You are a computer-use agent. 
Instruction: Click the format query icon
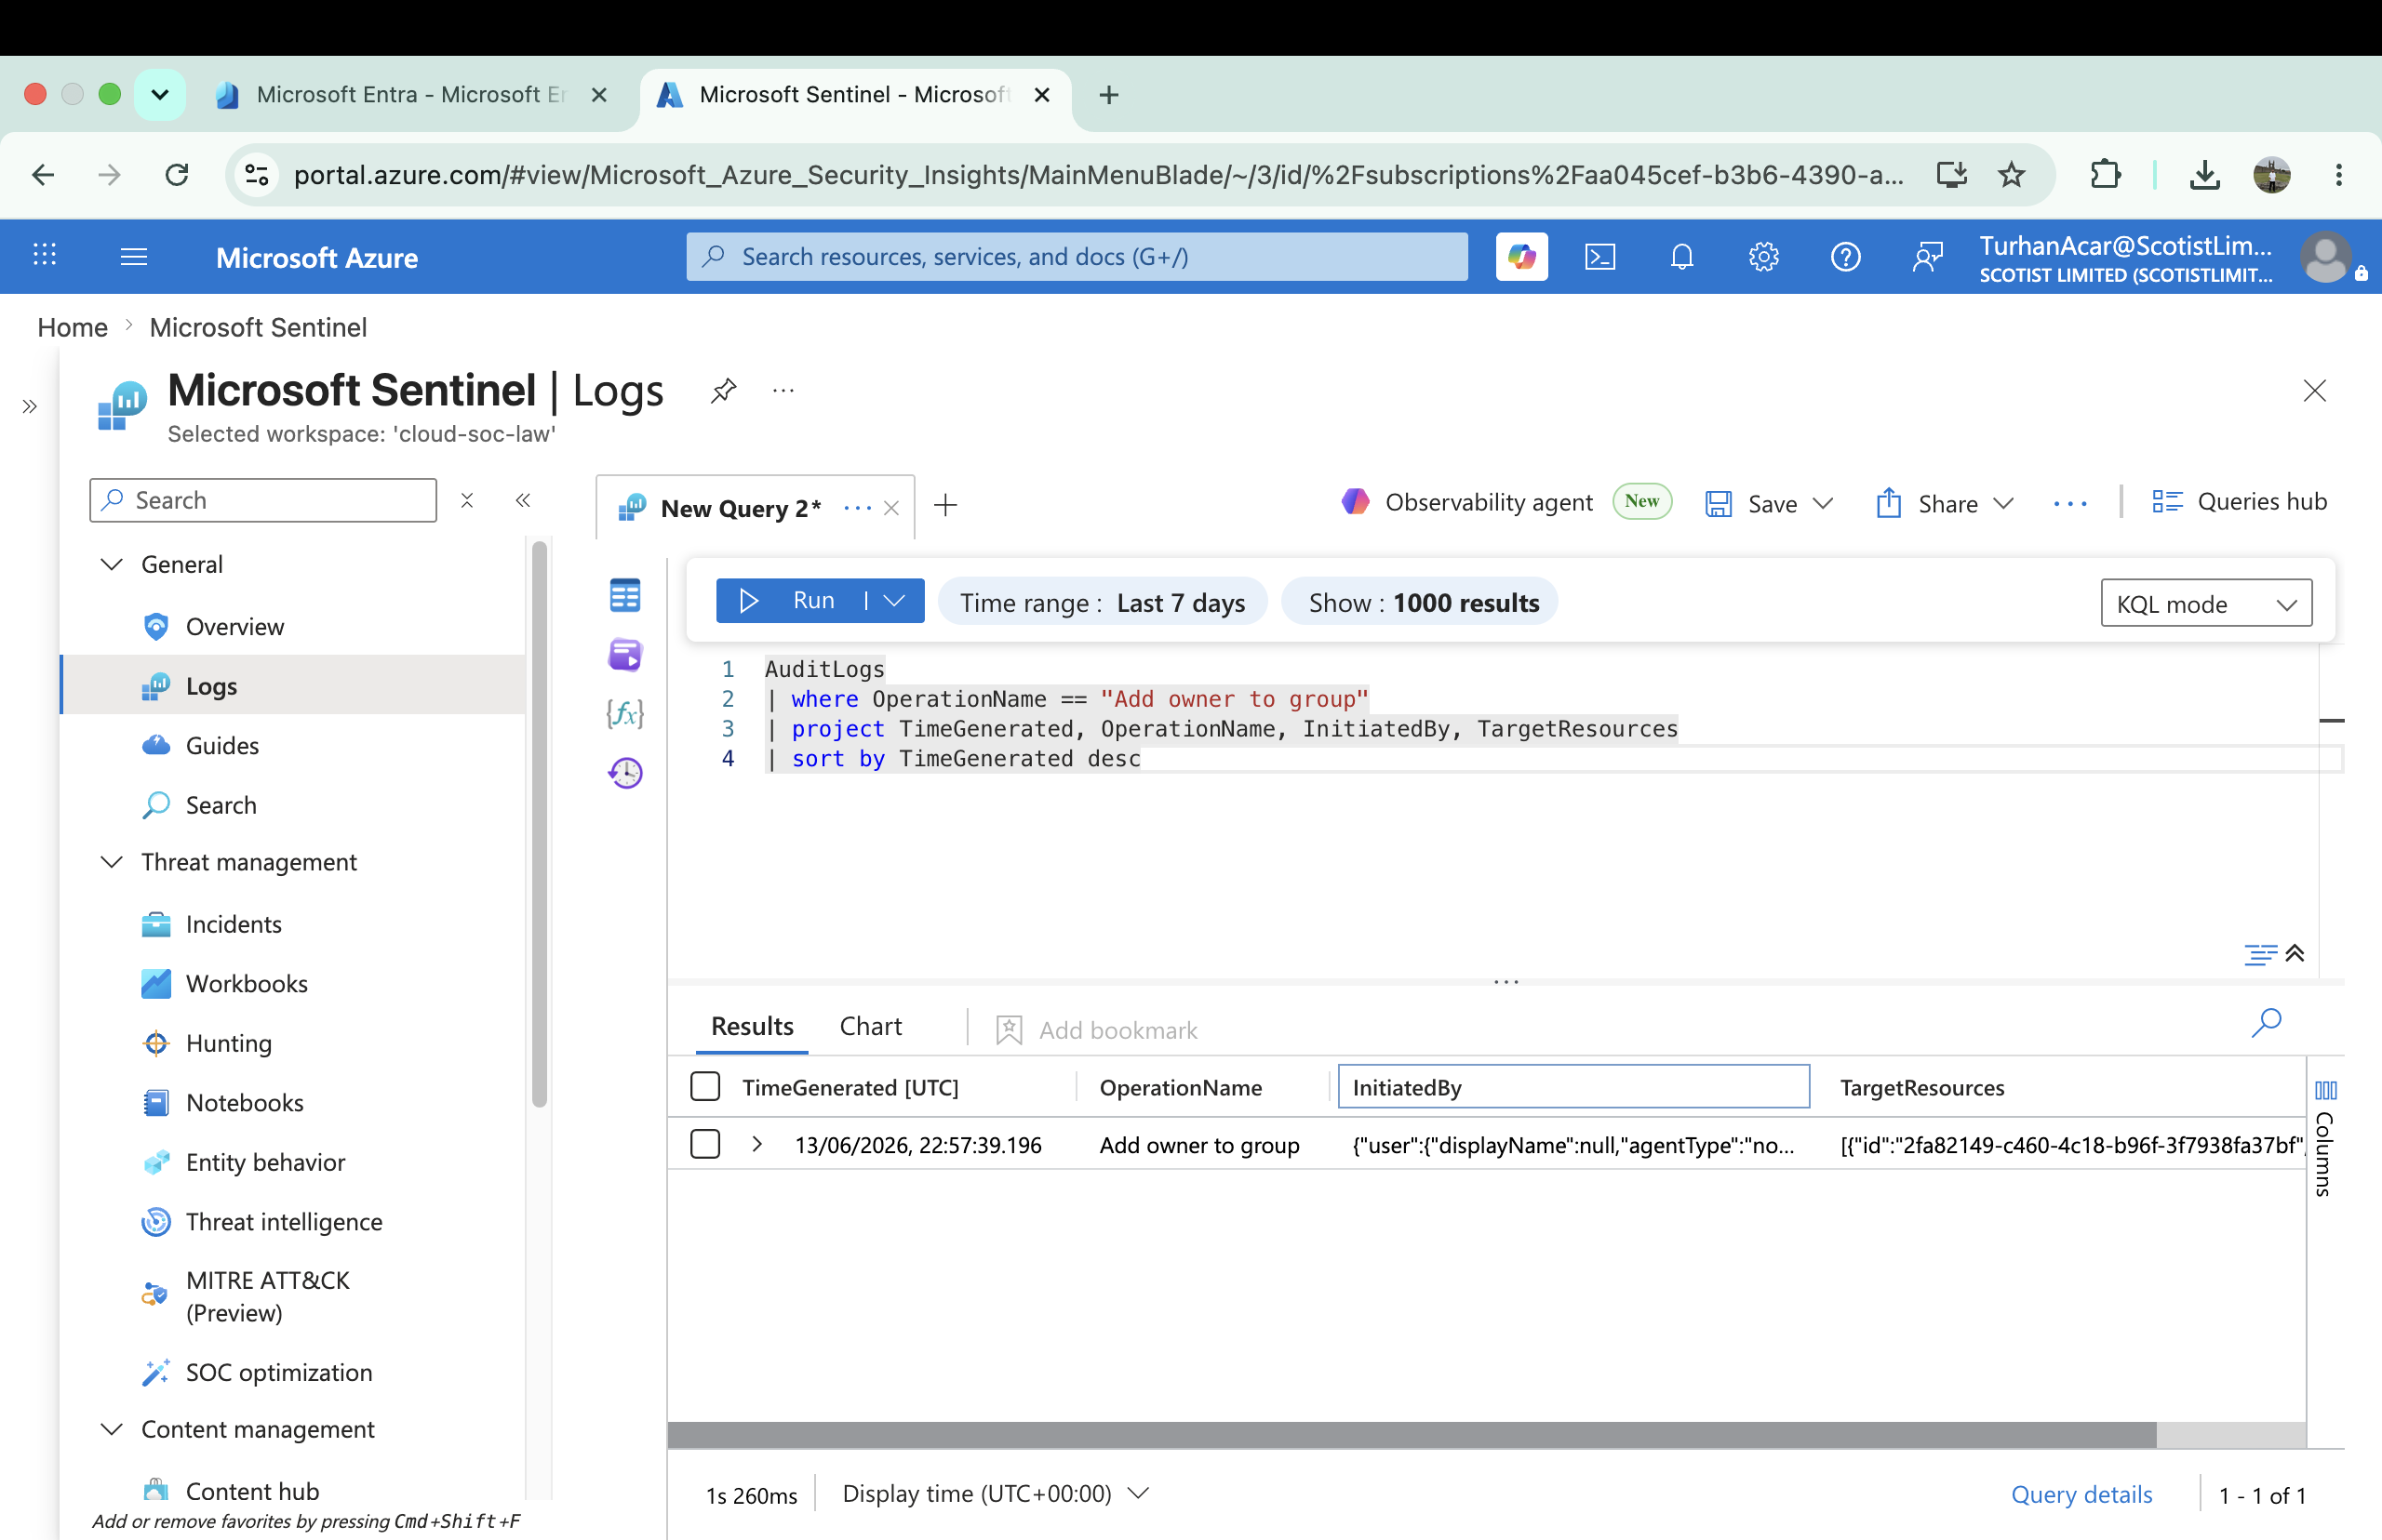tap(2259, 954)
